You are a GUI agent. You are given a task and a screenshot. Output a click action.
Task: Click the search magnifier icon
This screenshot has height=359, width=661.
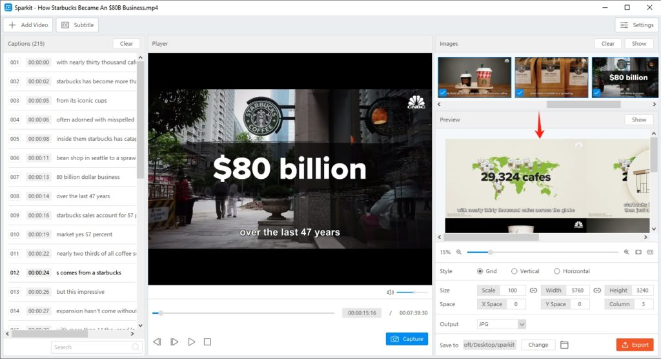[136, 347]
